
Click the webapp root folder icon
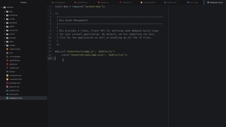click(x=5, y=7)
